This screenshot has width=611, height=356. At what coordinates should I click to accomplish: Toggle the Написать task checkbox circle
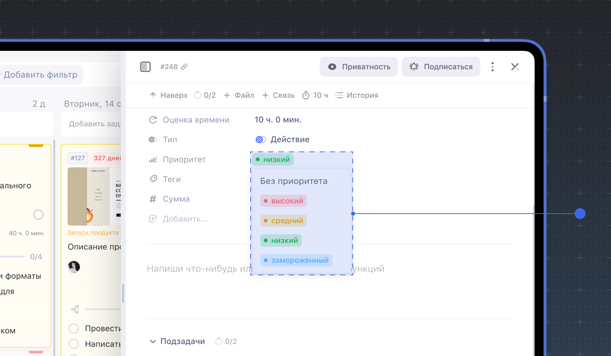[x=74, y=344]
